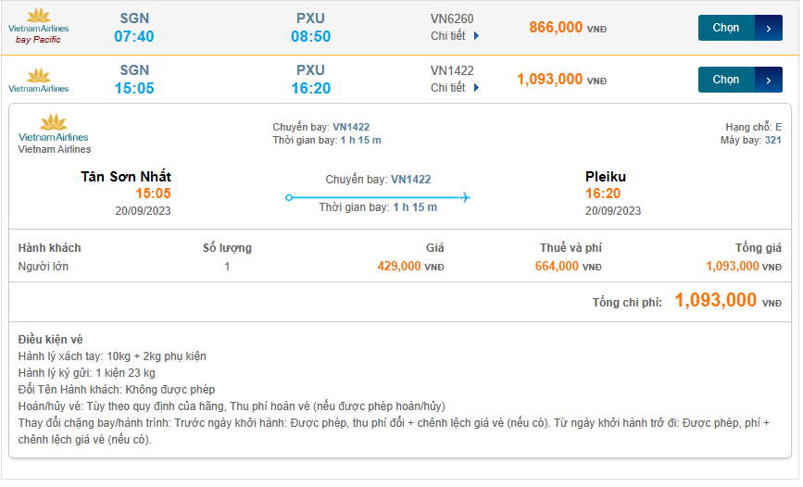The width and height of the screenshot is (803, 487).
Task: Choose the 07:40 SGN flight with Chọn
Action: point(727,28)
